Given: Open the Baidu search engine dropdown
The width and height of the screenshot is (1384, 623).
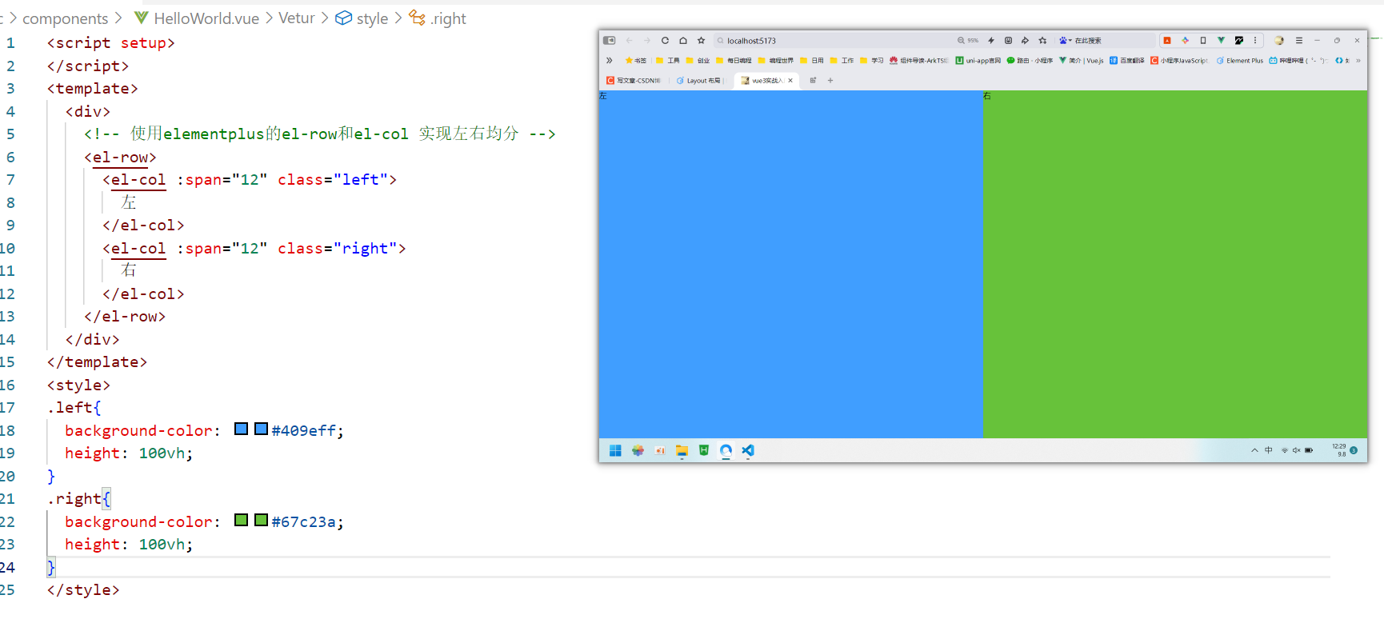Looking at the screenshot, I should coord(1066,40).
